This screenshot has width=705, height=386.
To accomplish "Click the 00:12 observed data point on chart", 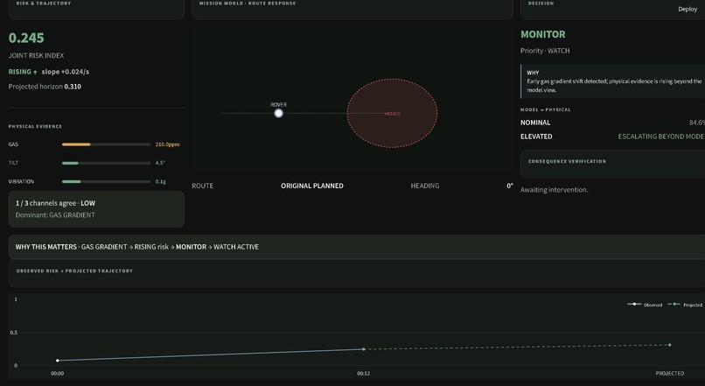I will tap(364, 349).
